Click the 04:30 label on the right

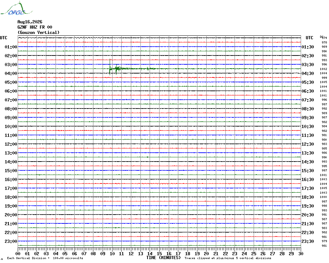coord(308,73)
